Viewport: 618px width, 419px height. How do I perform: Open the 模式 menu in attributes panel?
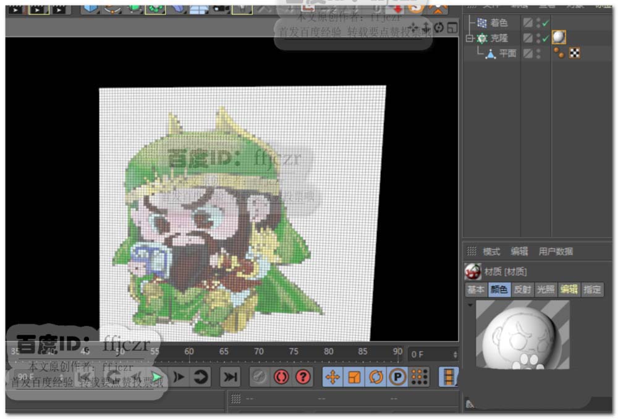[x=491, y=251]
